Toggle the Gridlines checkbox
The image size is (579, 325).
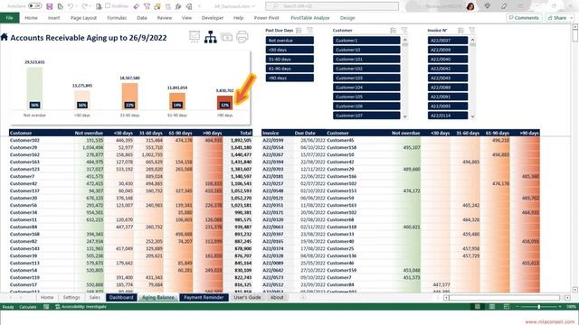(x=108, y=6)
